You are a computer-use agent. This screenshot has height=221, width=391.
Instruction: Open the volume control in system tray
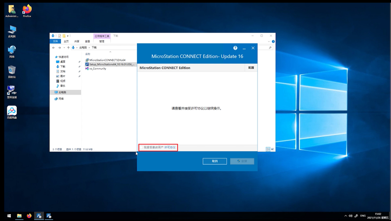[350, 216]
